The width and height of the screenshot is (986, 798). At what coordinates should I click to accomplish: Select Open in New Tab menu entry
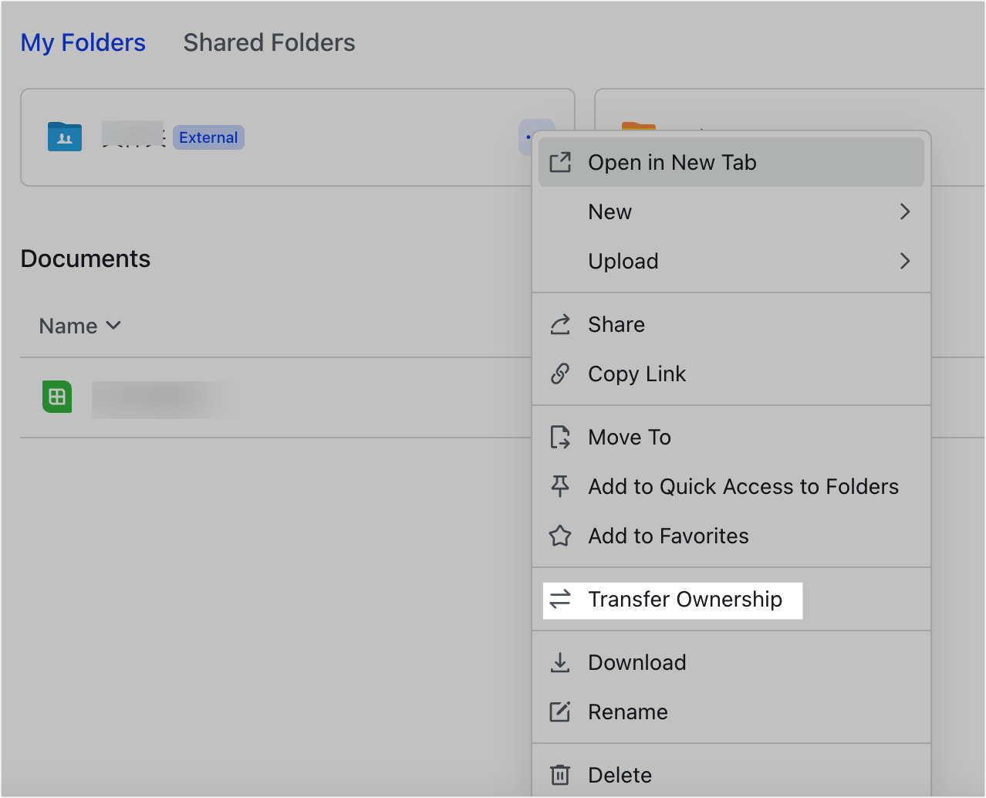coord(671,162)
